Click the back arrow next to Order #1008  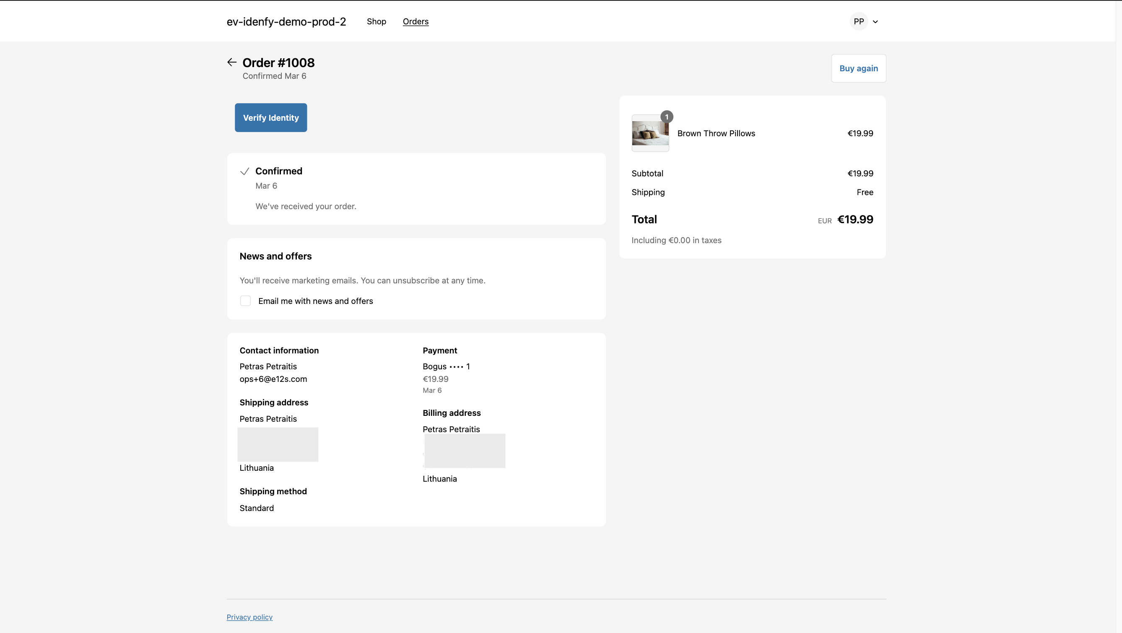[231, 62]
